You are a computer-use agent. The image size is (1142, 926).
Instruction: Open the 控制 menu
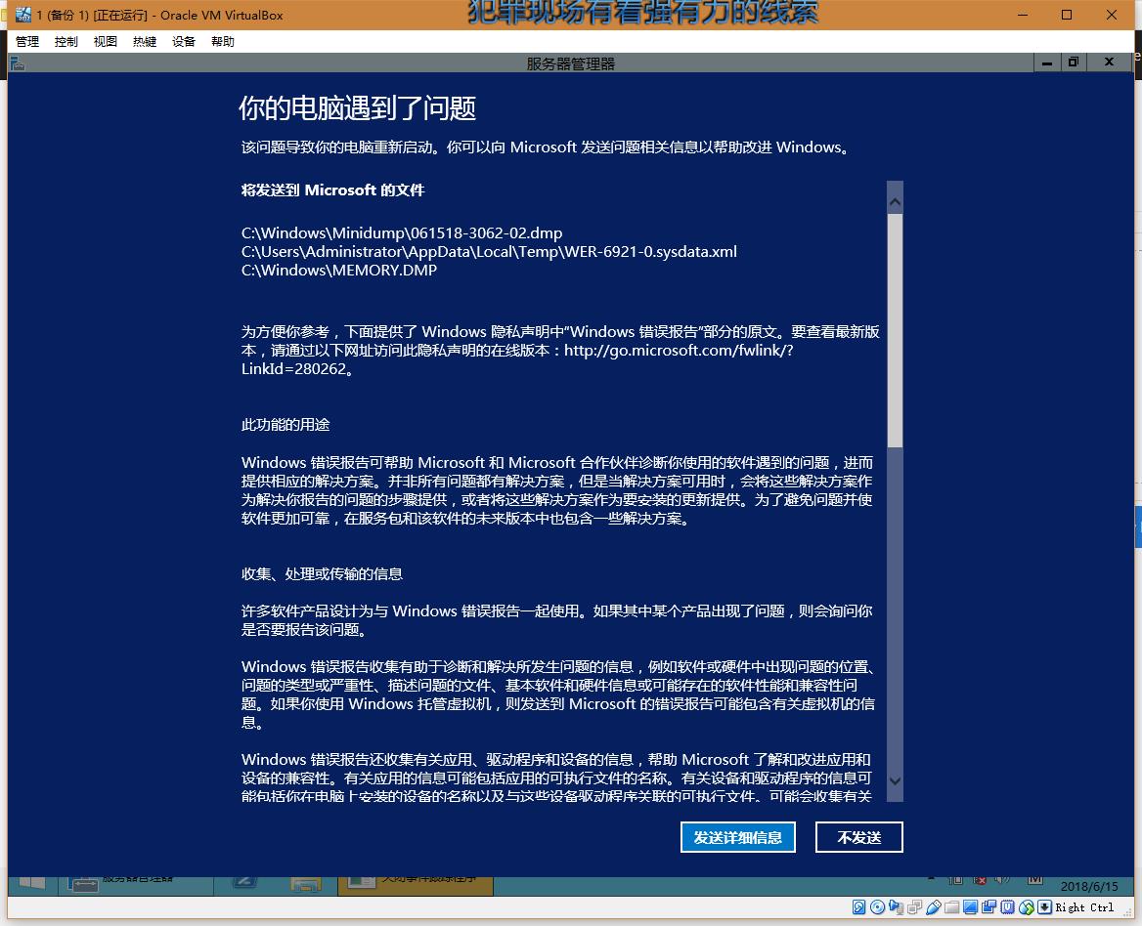pyautogui.click(x=66, y=41)
